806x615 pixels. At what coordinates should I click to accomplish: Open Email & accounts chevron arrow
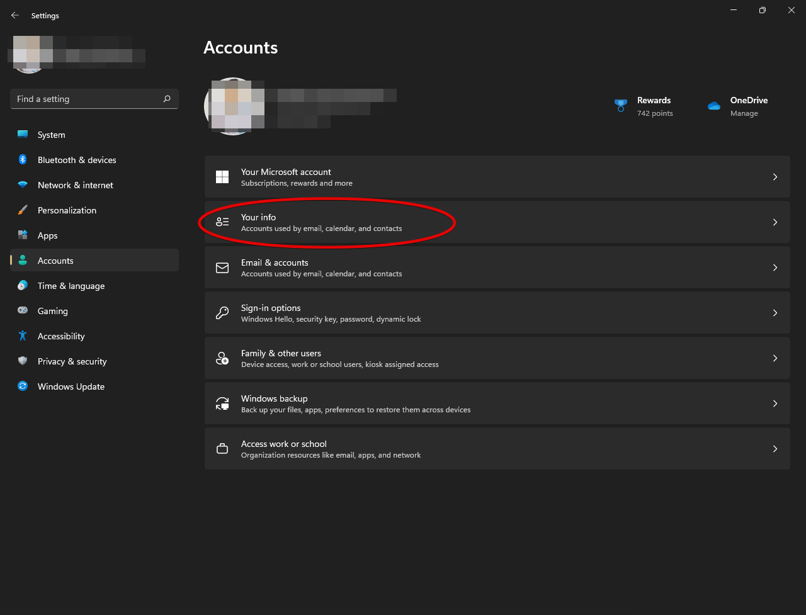775,268
